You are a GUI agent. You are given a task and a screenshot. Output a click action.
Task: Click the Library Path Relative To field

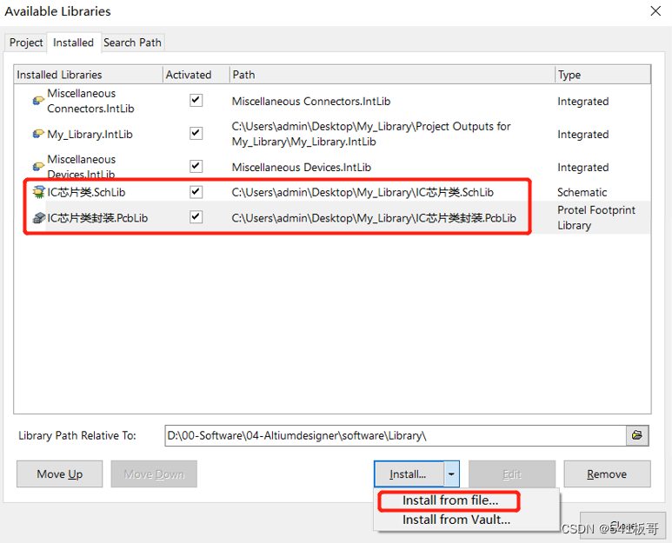click(394, 435)
